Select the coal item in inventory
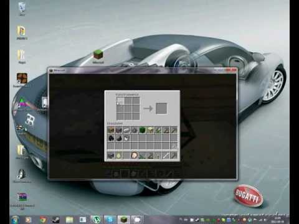 111,138
